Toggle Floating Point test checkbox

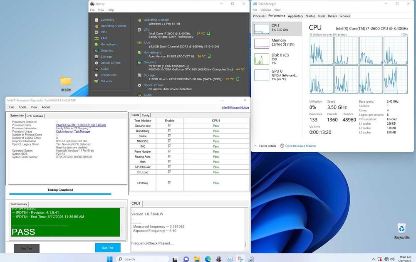point(169,156)
